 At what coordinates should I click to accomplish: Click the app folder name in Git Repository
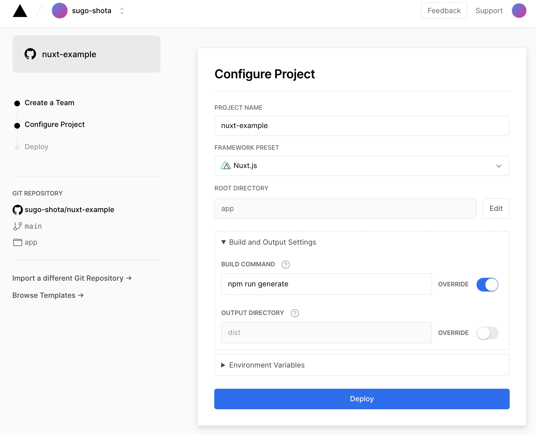31,242
